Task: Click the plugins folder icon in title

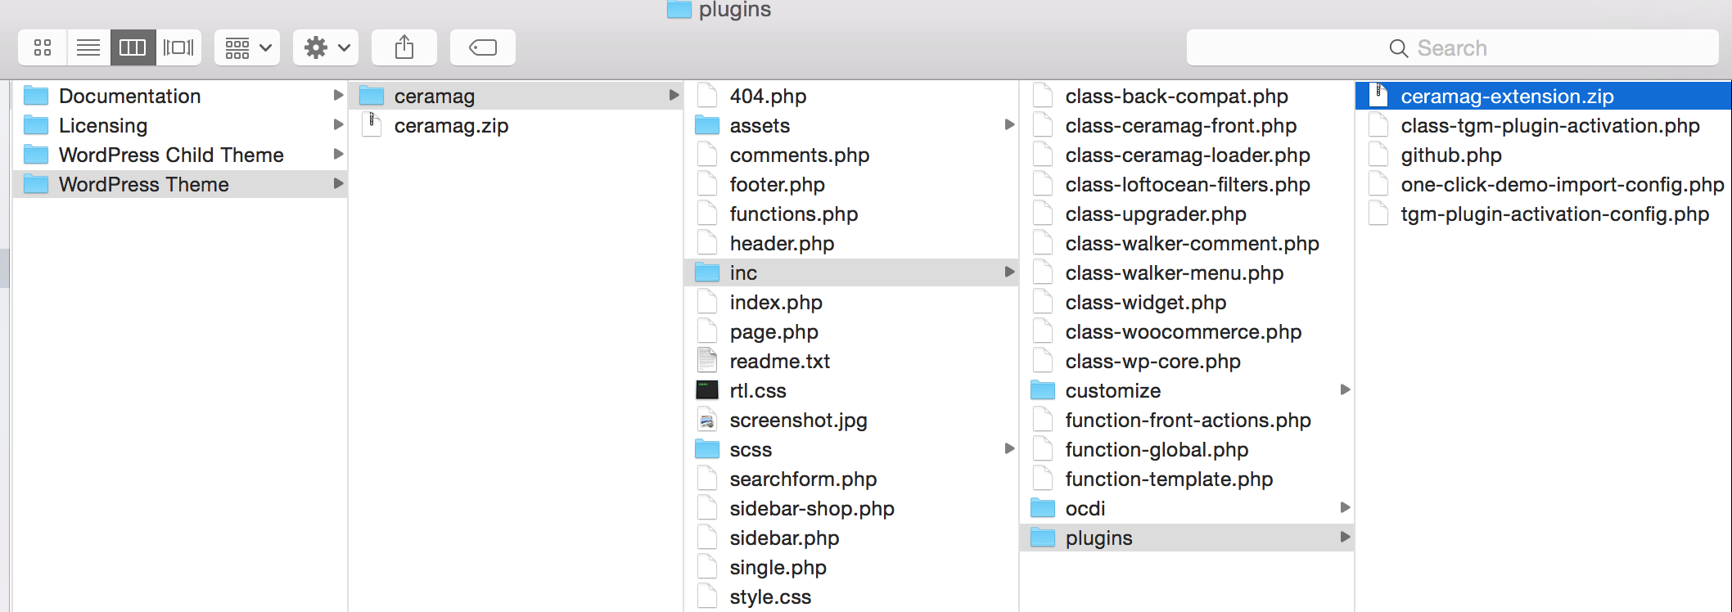Action: (679, 9)
